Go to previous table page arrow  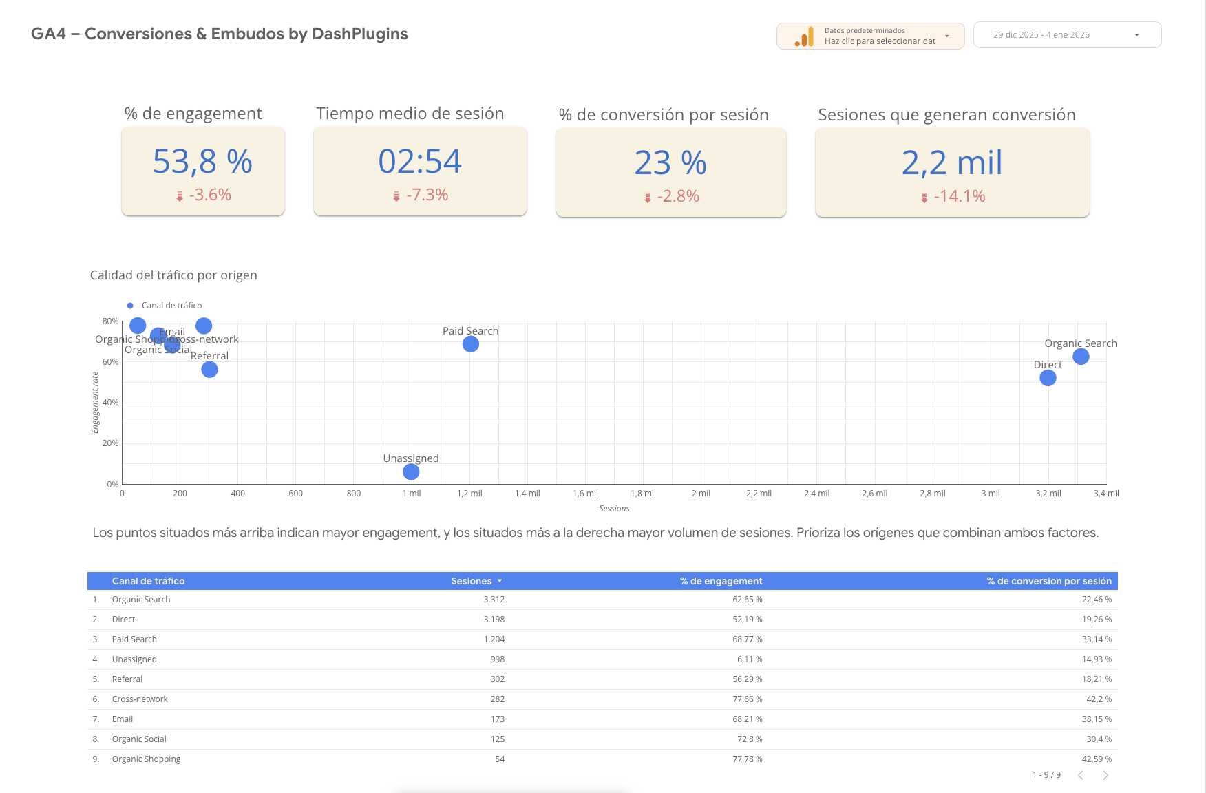point(1081,775)
